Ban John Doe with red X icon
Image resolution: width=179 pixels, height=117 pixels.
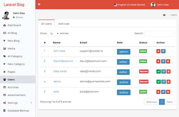pyautogui.click(x=158, y=51)
